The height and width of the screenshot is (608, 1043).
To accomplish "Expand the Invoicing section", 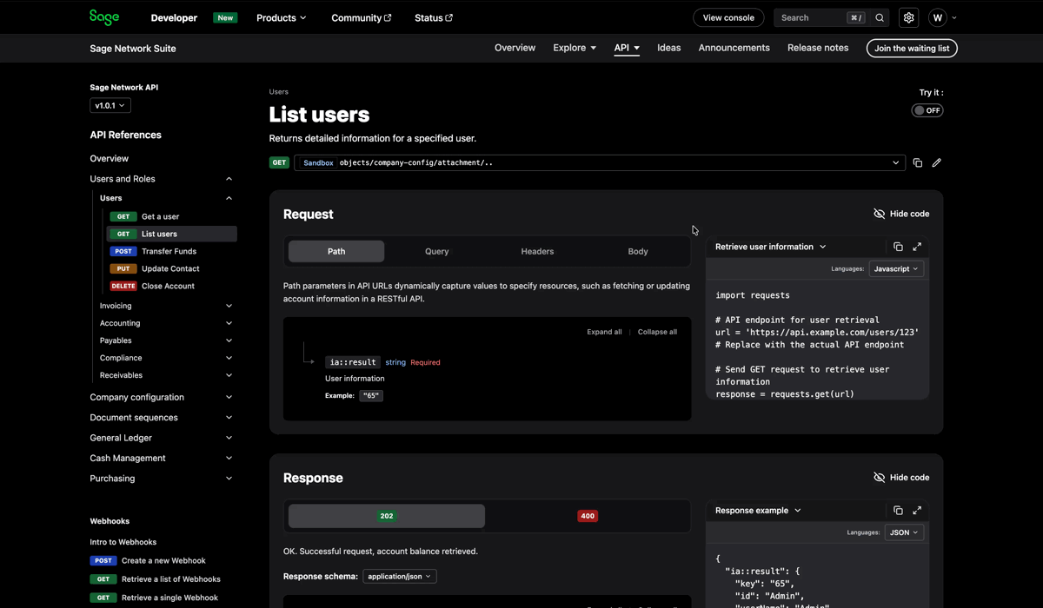I will click(x=229, y=306).
